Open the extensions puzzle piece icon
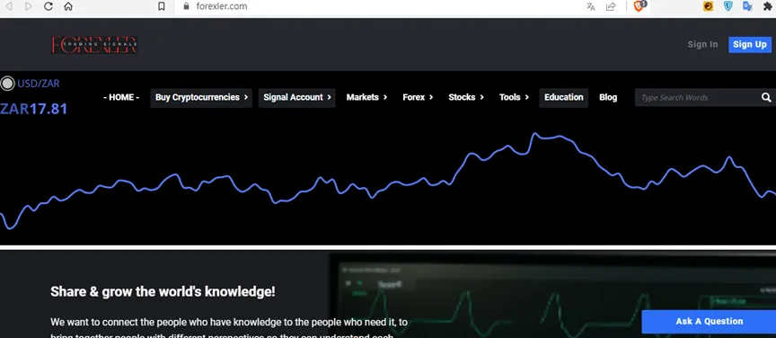Viewport: 776px width, 338px height. (x=768, y=6)
